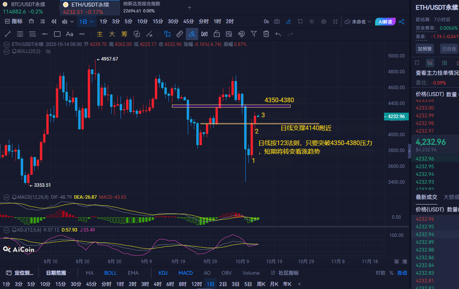
Task: Click the 已自选 watchlist button
Action: [x=449, y=49]
